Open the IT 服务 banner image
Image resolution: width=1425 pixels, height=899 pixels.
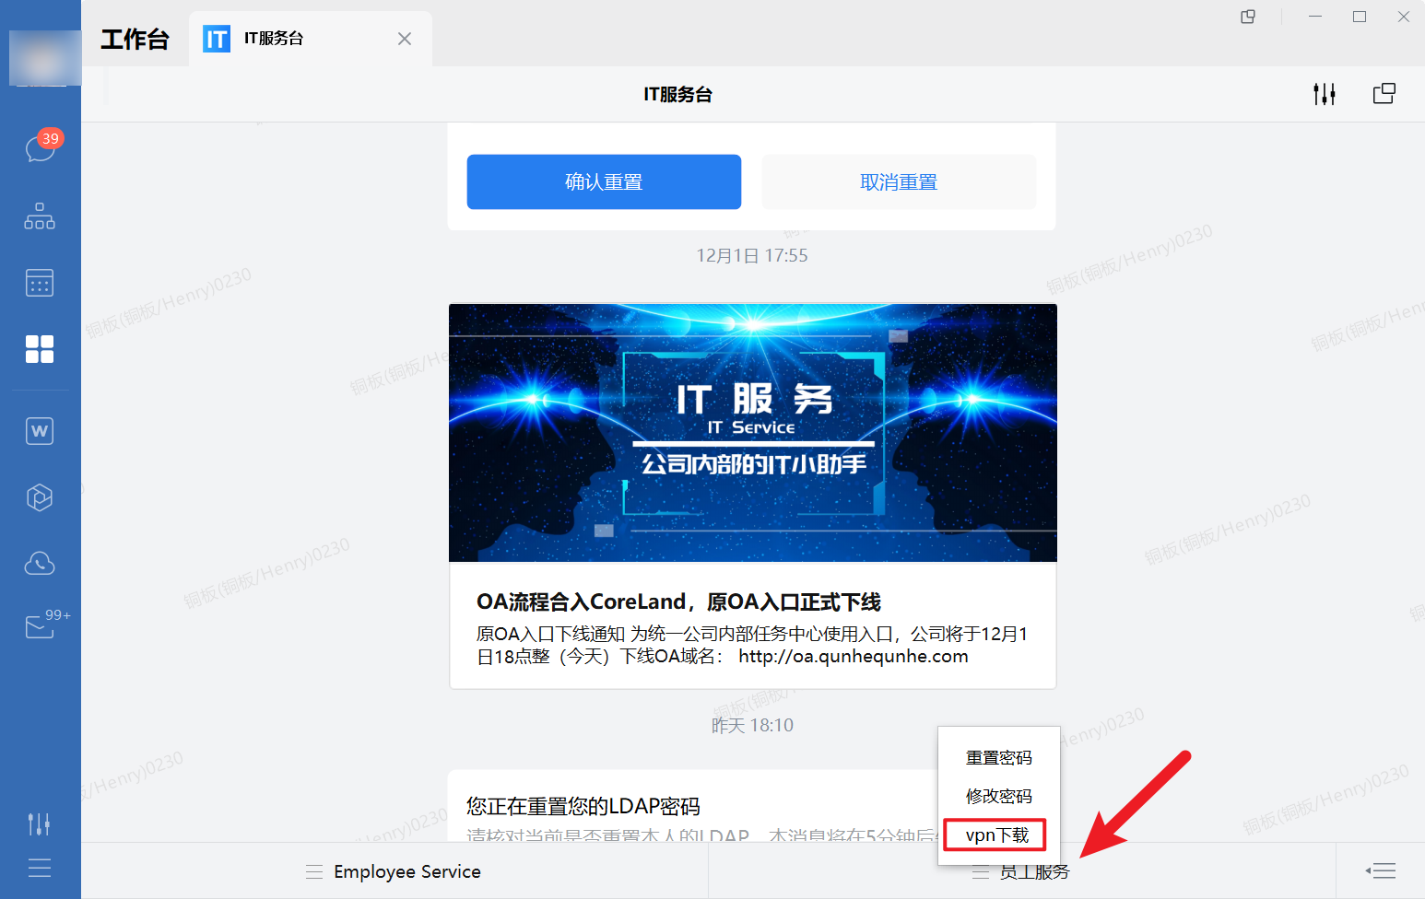(x=753, y=433)
